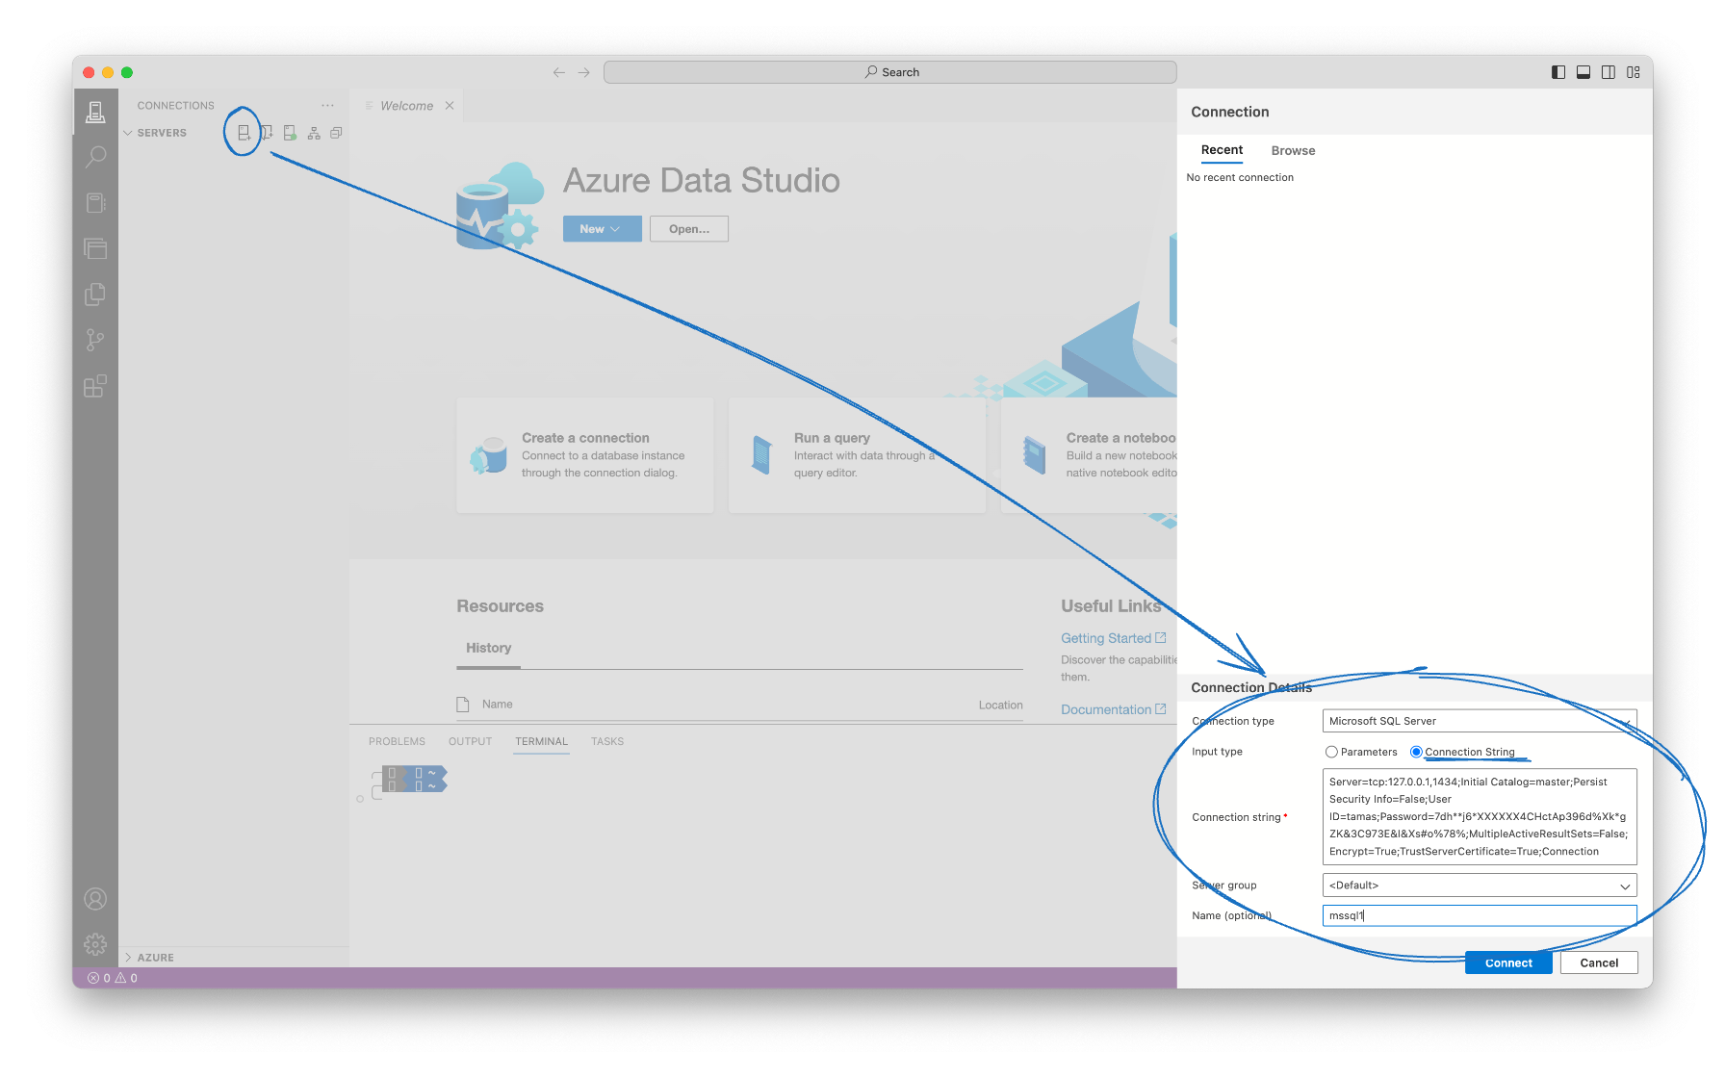This screenshot has width=1725, height=1078.
Task: Select the Welcome editor tab
Action: pyautogui.click(x=406, y=106)
